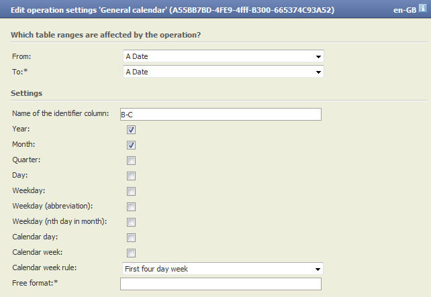The width and height of the screenshot is (431, 297).
Task: Click the Free format text field
Action: tap(221, 284)
